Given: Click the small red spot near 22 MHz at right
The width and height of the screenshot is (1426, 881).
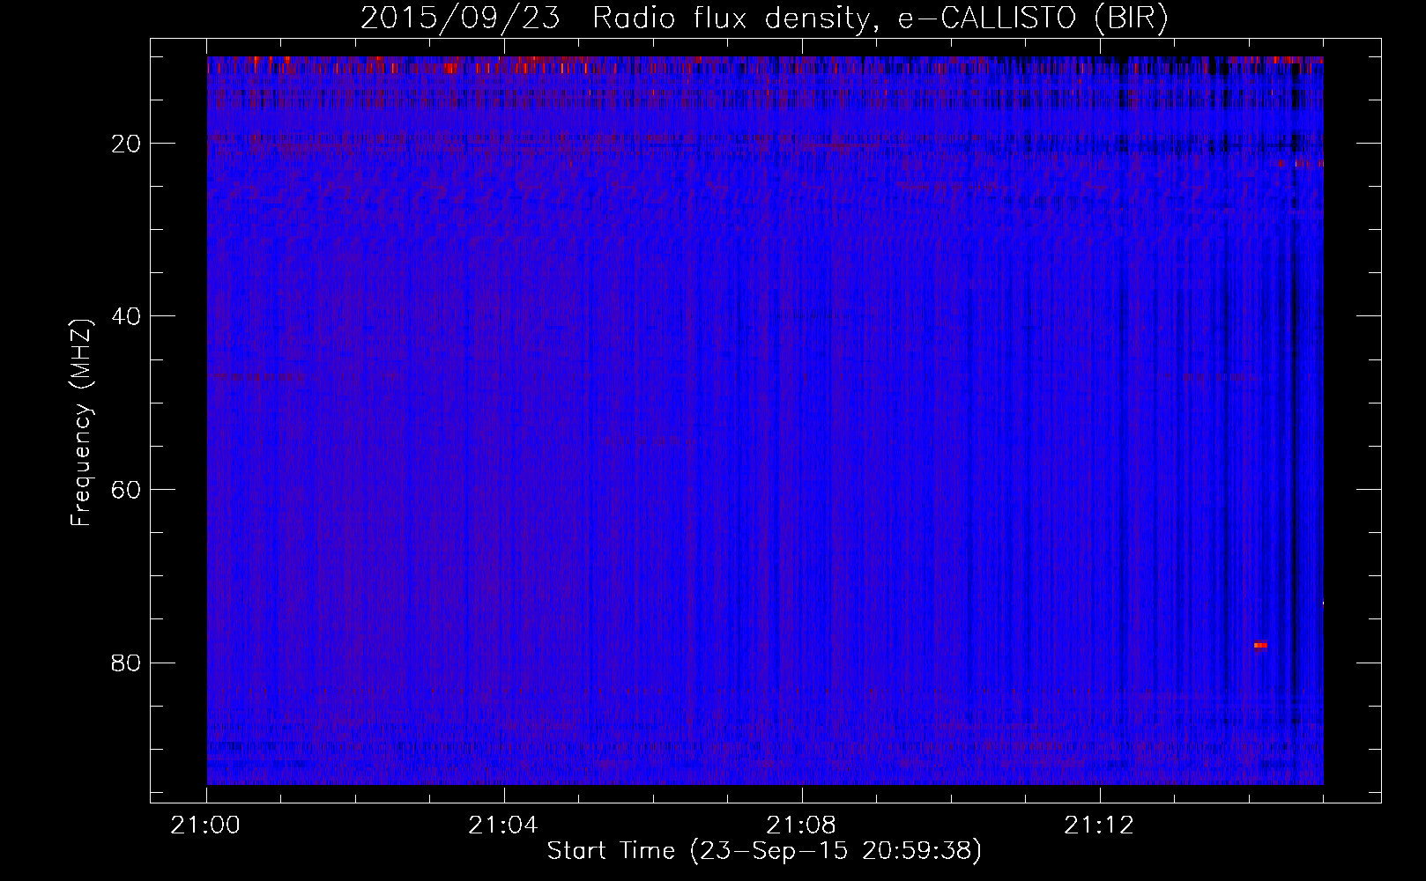Looking at the screenshot, I should [1298, 163].
